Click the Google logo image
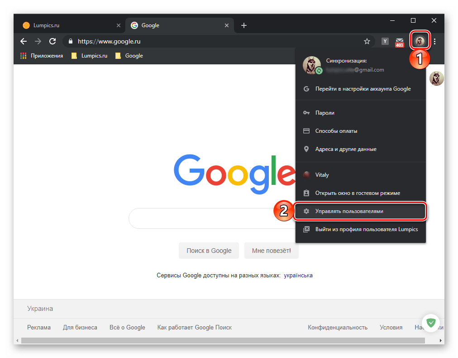 pos(234,174)
